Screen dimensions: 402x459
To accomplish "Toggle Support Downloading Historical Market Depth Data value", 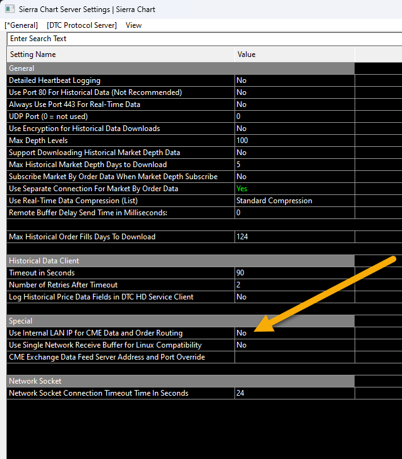I will point(295,152).
